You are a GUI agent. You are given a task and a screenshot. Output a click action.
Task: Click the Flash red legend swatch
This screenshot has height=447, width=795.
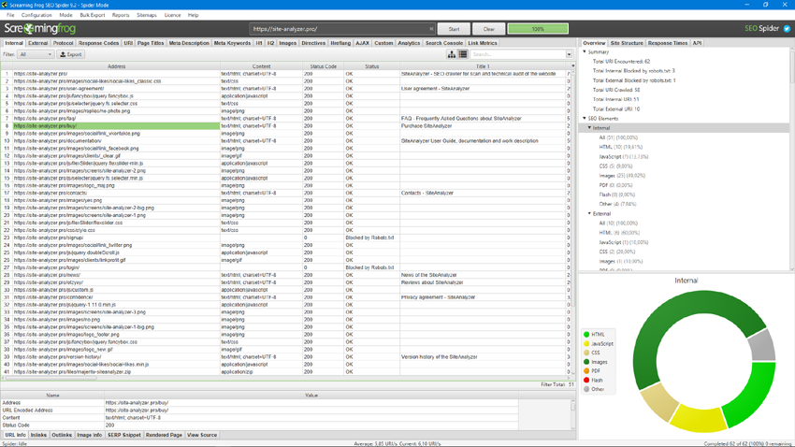[x=586, y=380]
